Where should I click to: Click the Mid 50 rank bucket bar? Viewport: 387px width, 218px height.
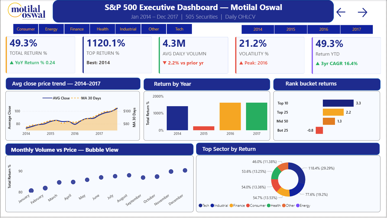pyautogui.click(x=329, y=121)
